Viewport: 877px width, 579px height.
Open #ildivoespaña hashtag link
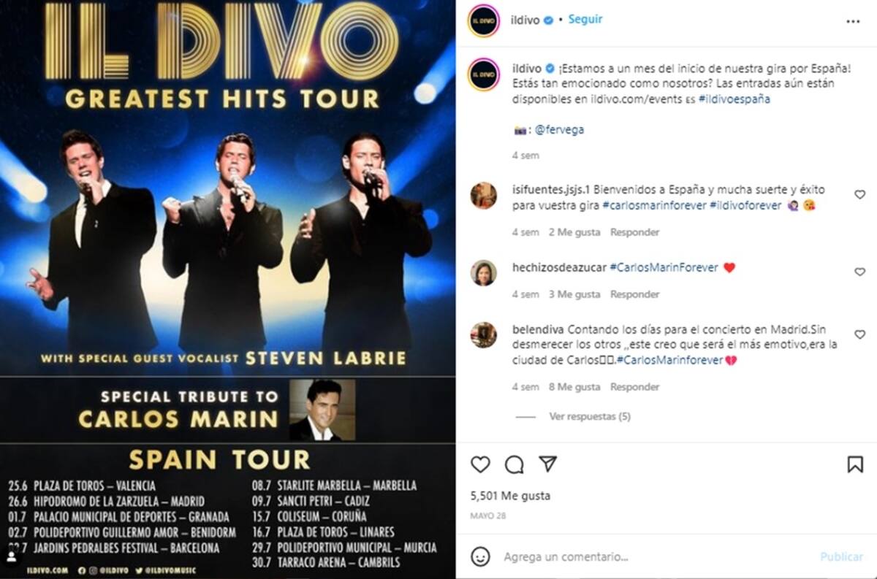(x=734, y=99)
